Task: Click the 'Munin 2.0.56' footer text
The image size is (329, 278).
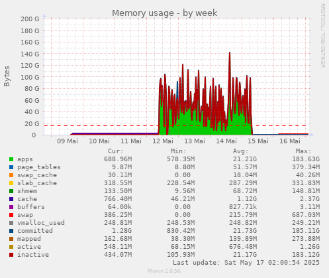Action: tap(164, 271)
